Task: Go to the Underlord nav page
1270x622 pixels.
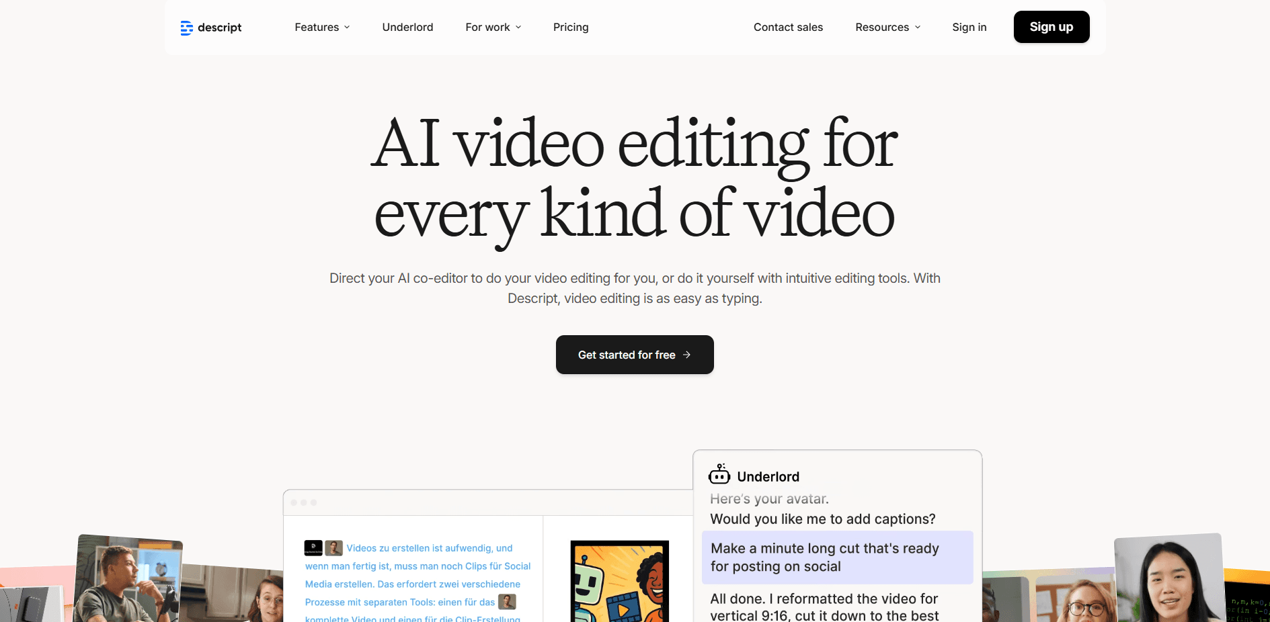Action: [x=407, y=27]
